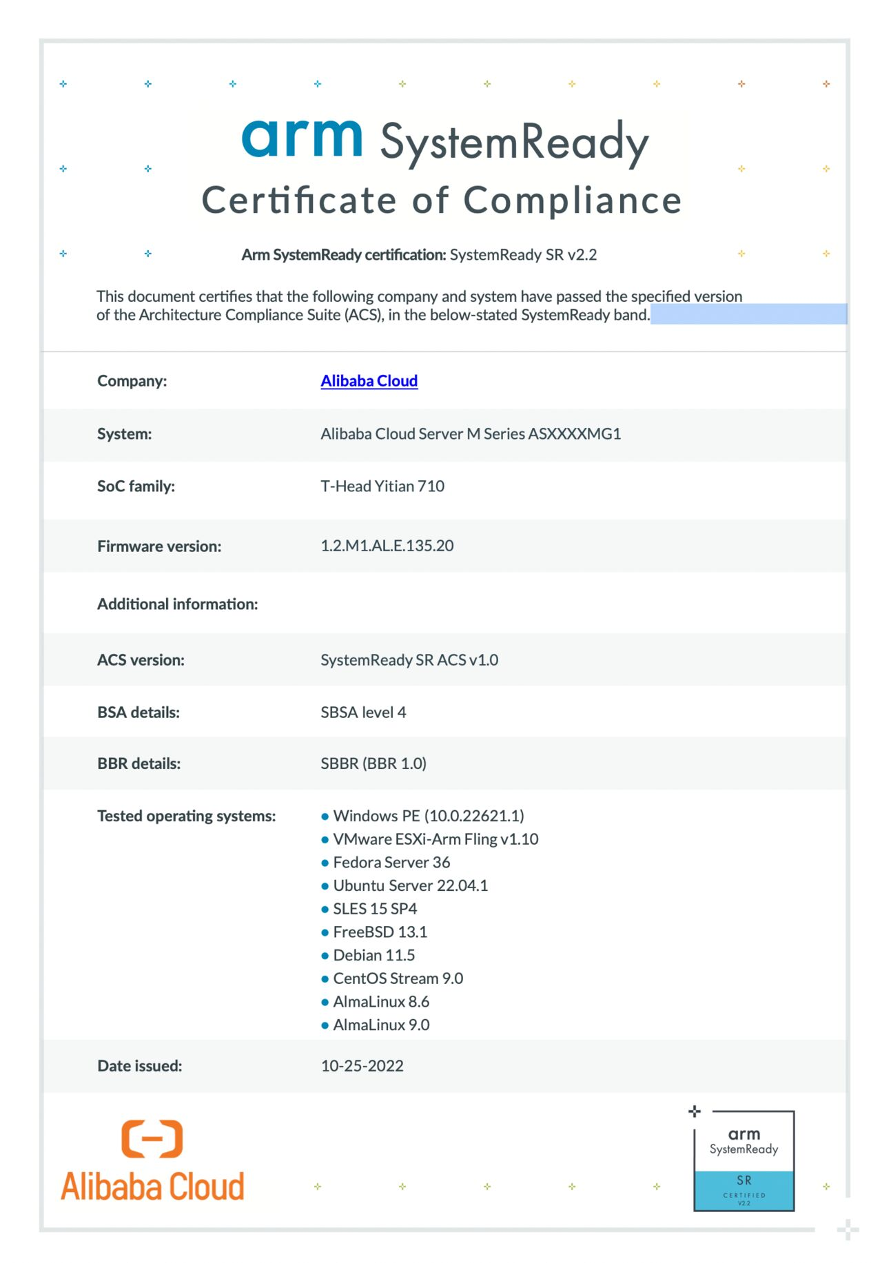Select 'FreeBSD 13.1' list item

[x=380, y=932]
